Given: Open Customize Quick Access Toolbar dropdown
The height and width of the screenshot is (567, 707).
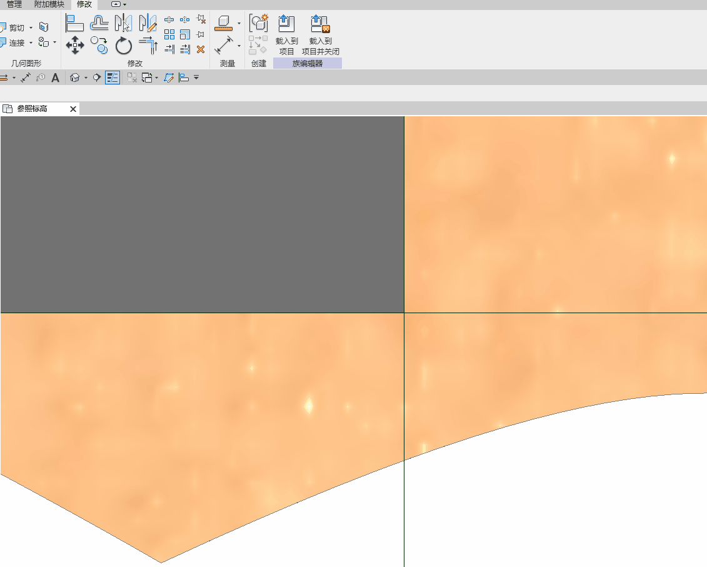Looking at the screenshot, I should point(196,78).
